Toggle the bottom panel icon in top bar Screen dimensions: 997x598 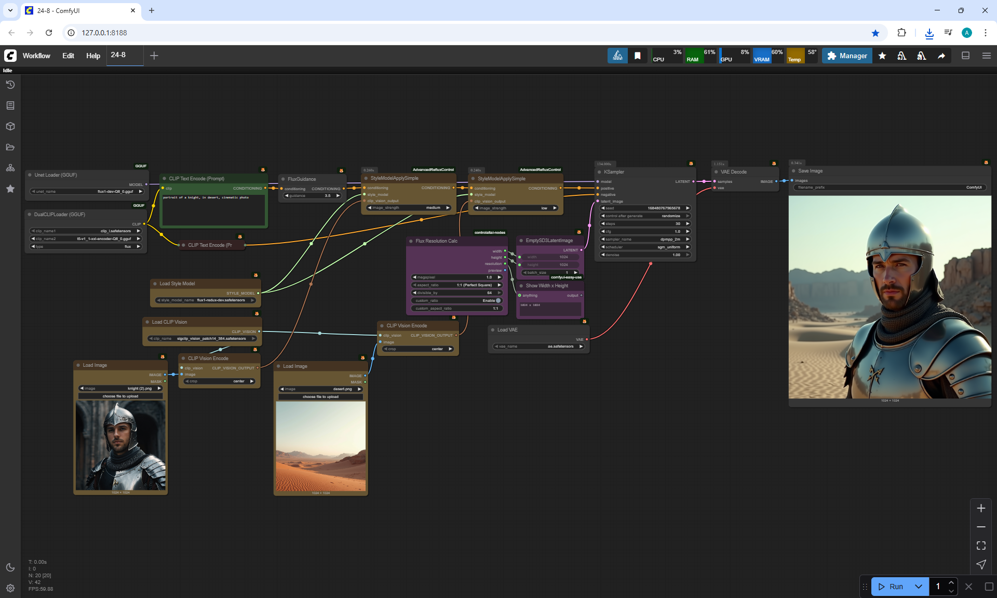pos(965,56)
